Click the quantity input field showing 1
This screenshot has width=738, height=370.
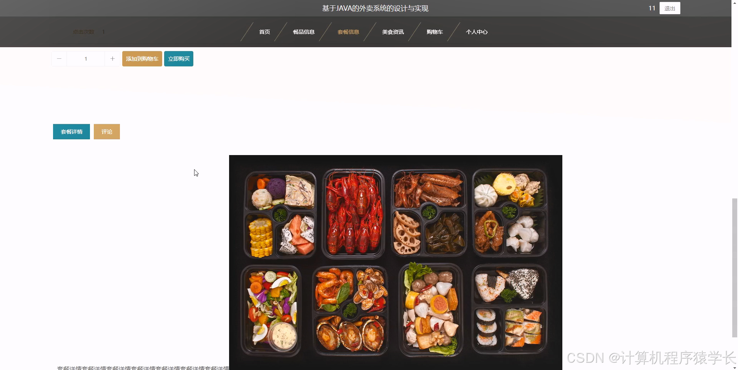(86, 59)
